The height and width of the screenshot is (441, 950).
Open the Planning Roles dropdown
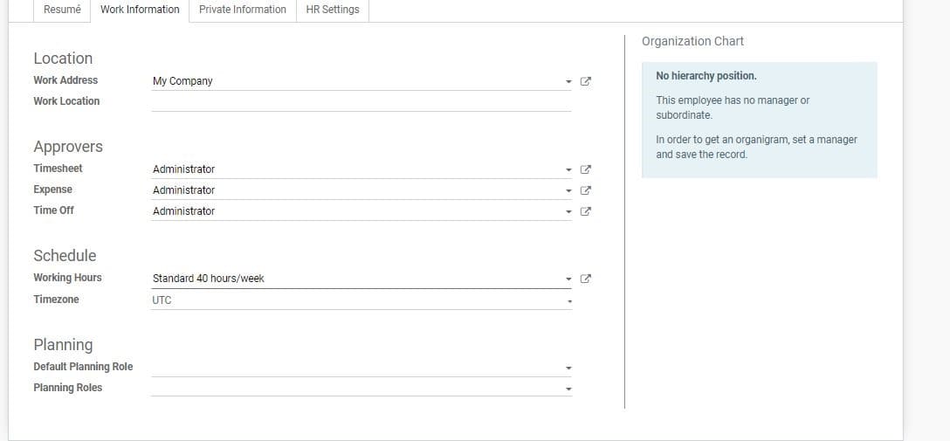pyautogui.click(x=568, y=389)
